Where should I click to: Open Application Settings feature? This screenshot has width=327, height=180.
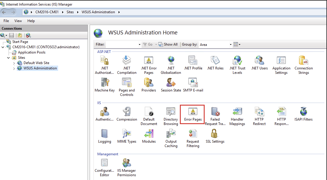[x=281, y=65]
